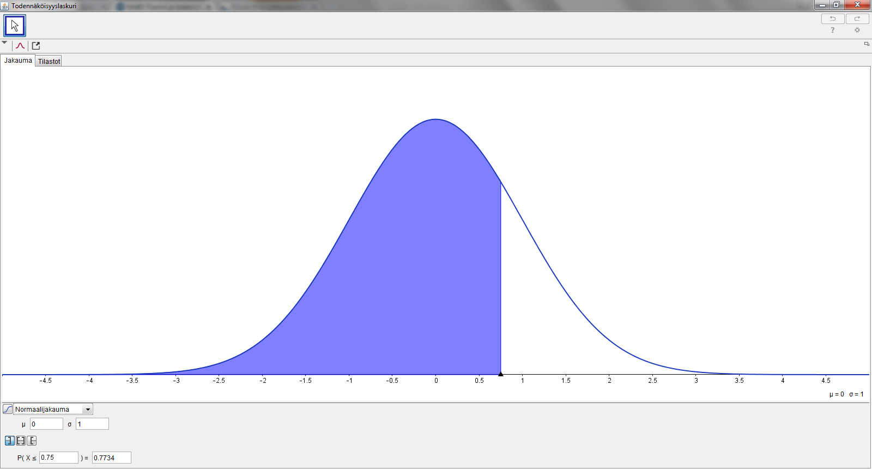Click the redo arrow button
The image size is (872, 469).
click(857, 19)
